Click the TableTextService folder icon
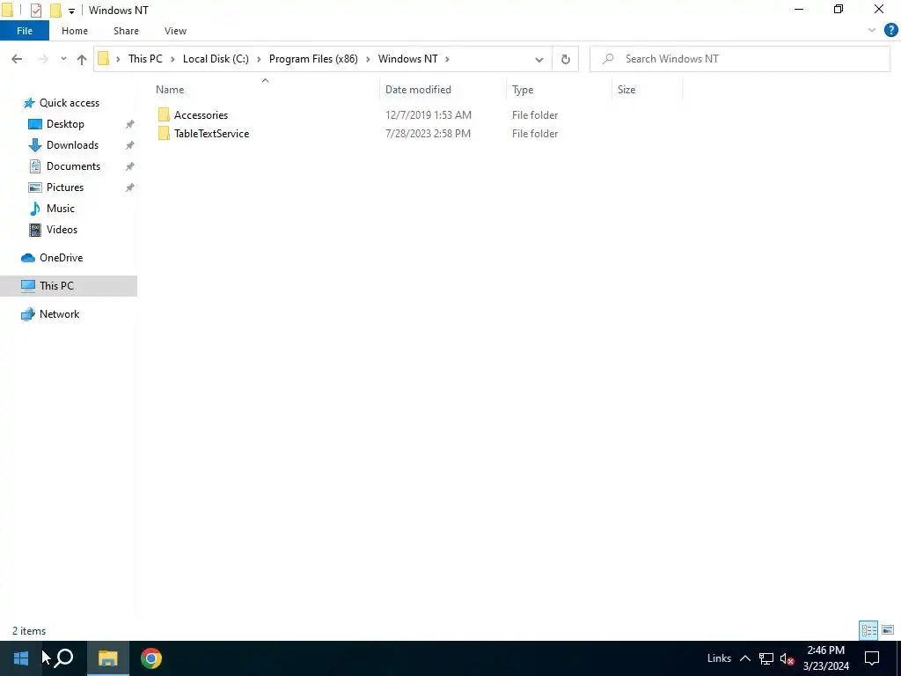901x676 pixels. [x=164, y=134]
